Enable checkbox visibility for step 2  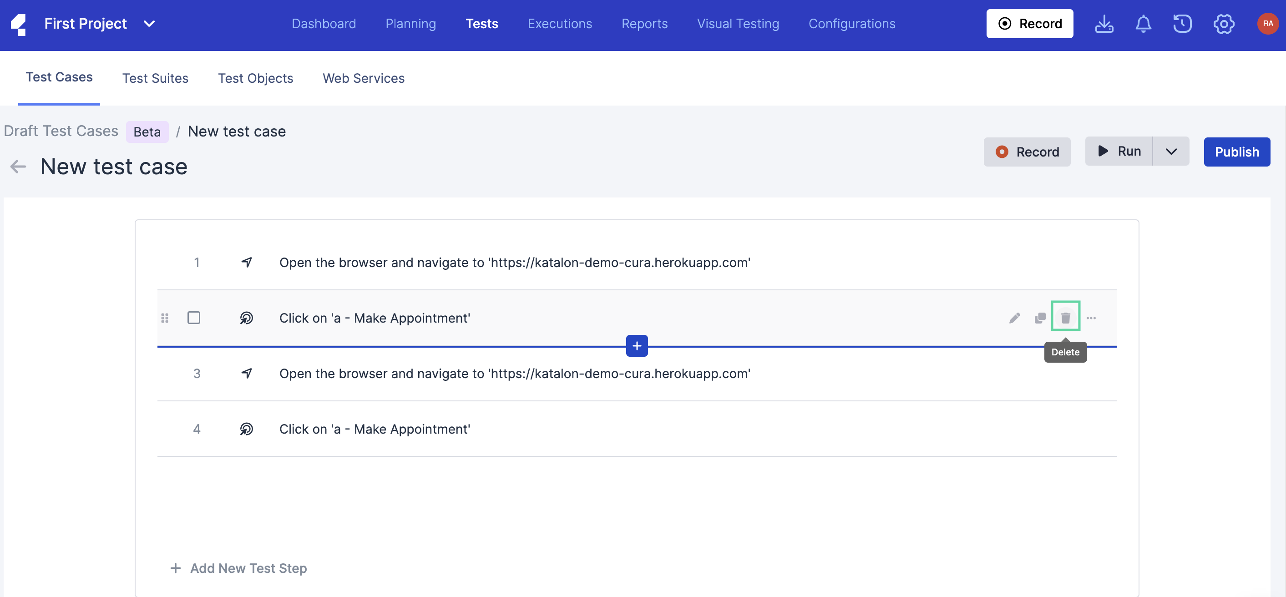[x=193, y=318]
